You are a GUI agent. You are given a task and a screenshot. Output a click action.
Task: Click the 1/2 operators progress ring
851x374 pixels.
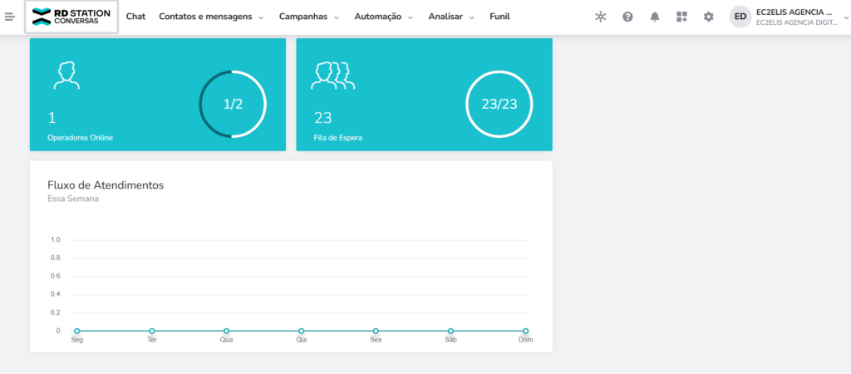pos(233,104)
